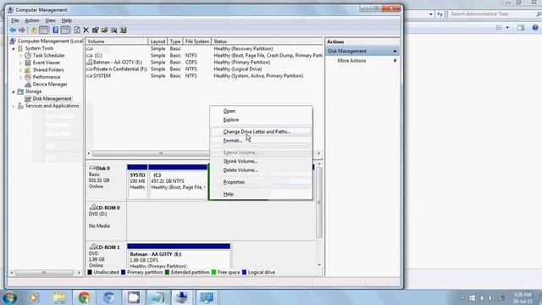Open media player icon on taskbar
Screen dimensions: 542x305
tap(34, 297)
